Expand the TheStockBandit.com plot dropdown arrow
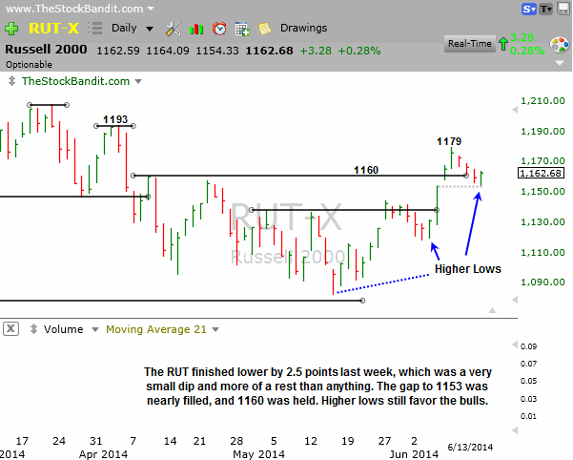Image resolution: width=573 pixels, height=460 pixels. point(138,81)
